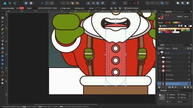
Task: Open the palette selection dropdown
Action: click(168, 26)
